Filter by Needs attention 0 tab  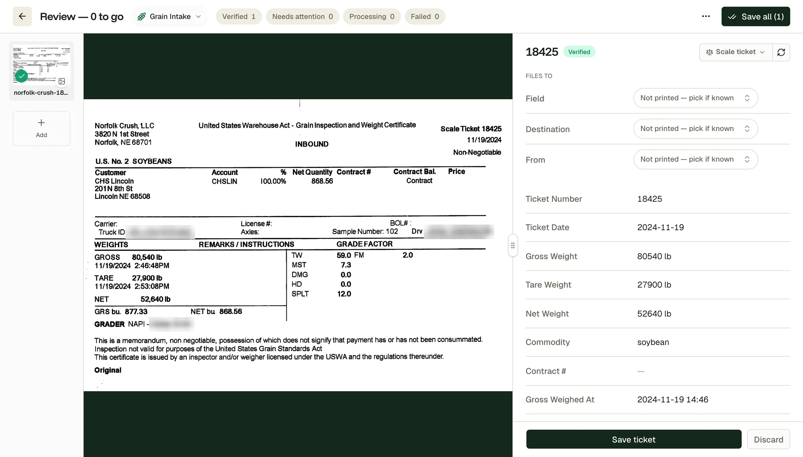302,16
